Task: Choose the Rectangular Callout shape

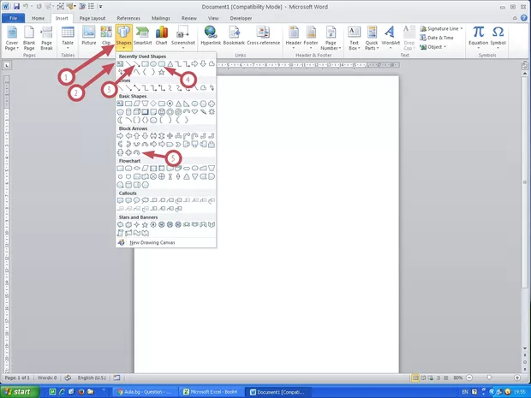Action: pos(120,200)
